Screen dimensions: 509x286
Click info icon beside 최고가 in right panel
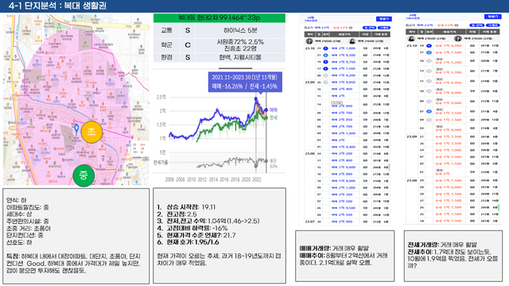pos(456,25)
